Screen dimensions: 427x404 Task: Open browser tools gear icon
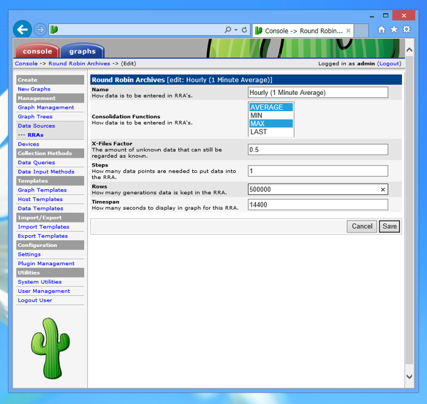tap(406, 29)
